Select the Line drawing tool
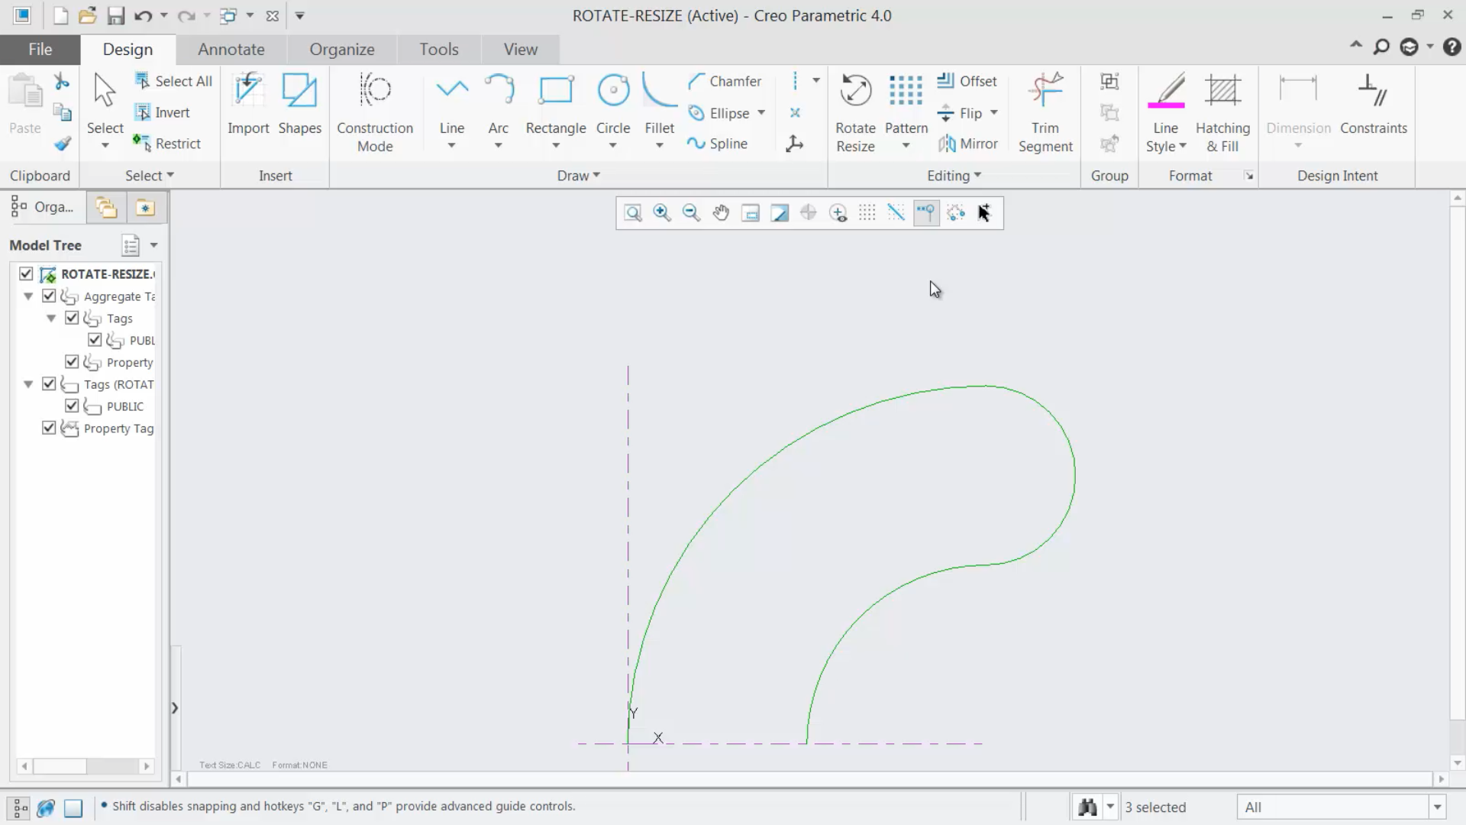1466x825 pixels. coord(452,107)
